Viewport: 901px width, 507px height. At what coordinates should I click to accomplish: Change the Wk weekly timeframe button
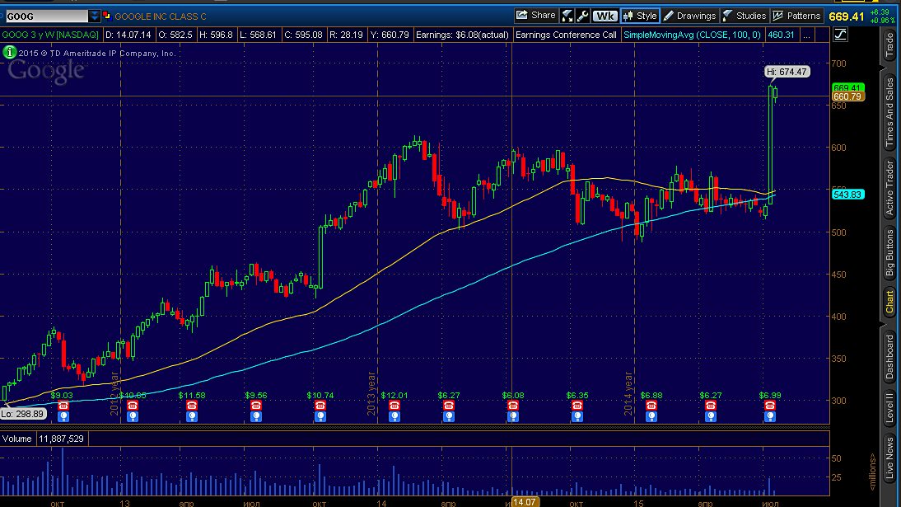(x=605, y=16)
